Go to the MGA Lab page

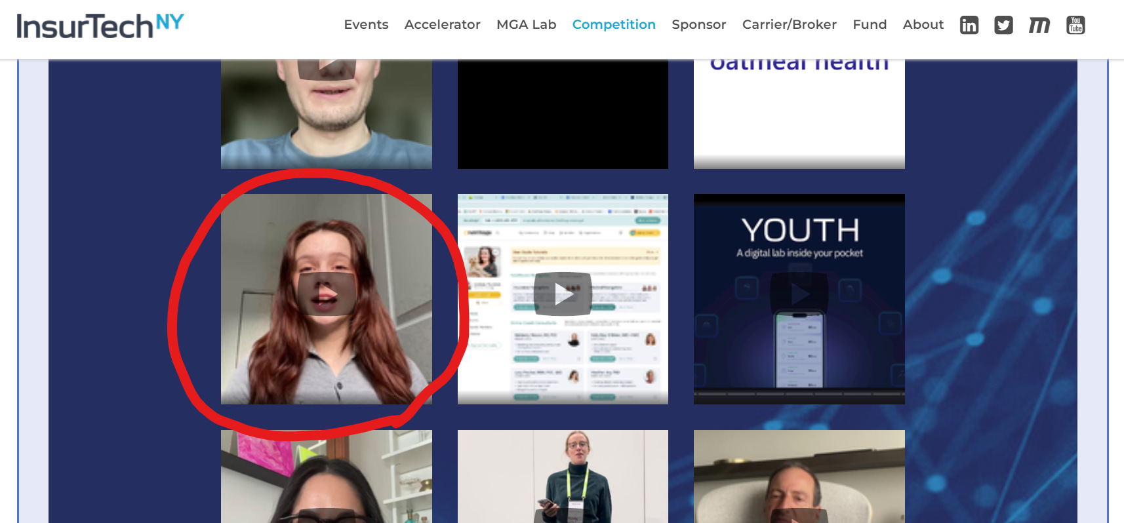[x=527, y=25]
